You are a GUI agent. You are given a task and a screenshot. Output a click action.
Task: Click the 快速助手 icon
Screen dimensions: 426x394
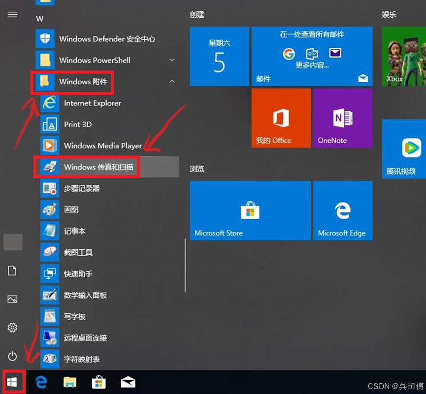[x=50, y=274]
